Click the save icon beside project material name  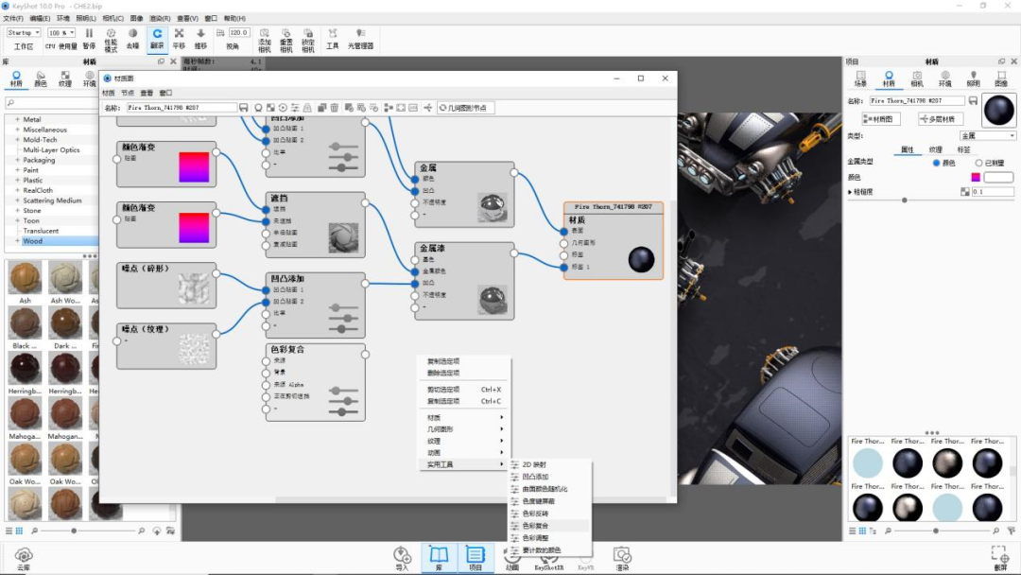point(973,101)
